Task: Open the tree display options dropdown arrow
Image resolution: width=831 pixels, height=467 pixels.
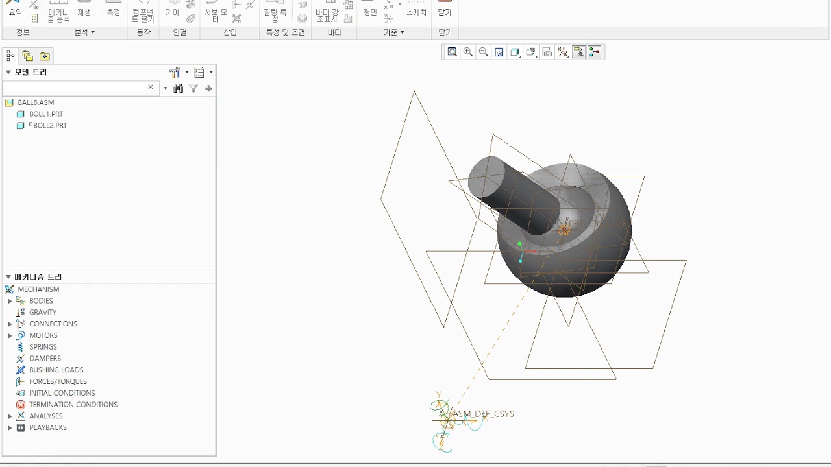Action: (211, 73)
